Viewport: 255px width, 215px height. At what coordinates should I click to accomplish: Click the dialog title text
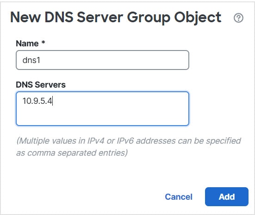pyautogui.click(x=116, y=18)
